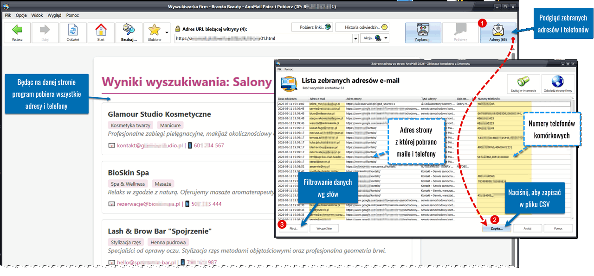The image size is (594, 276).
Task: Click the Anuluj button
Action: (528, 228)
